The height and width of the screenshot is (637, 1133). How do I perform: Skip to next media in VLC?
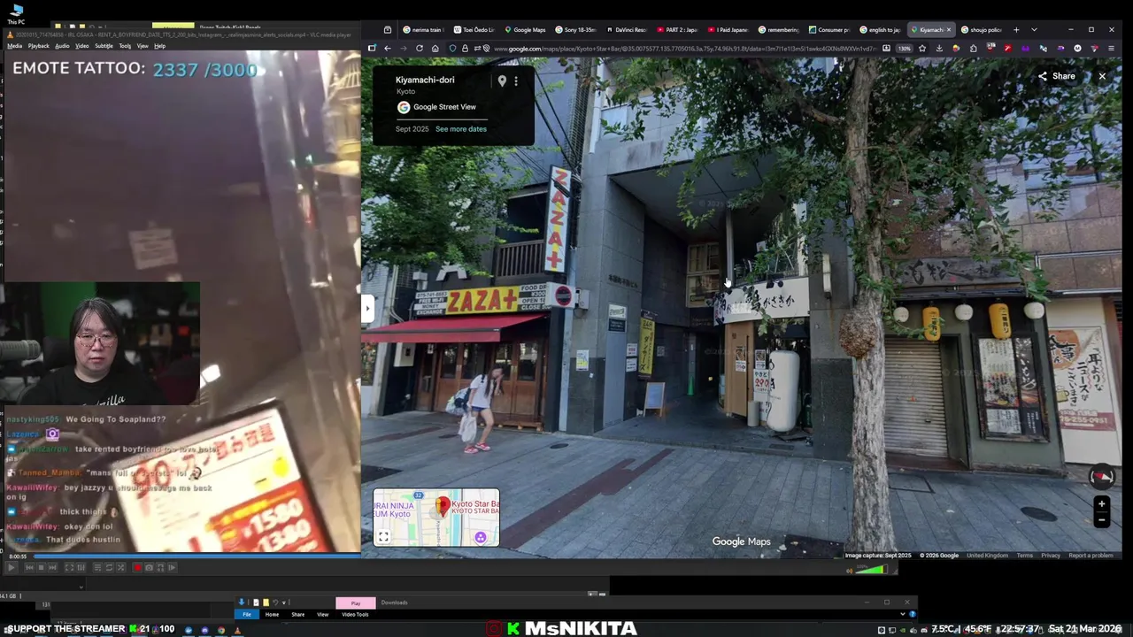(x=53, y=567)
